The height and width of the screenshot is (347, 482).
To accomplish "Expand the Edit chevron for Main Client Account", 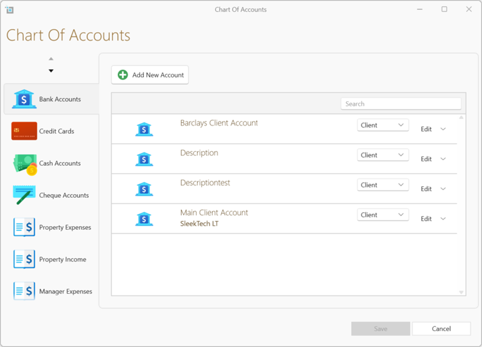I will 443,219.
